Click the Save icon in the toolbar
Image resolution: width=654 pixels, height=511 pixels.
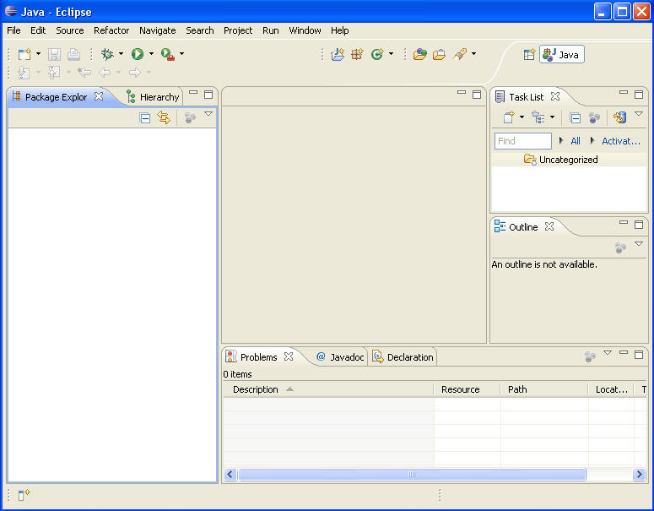[x=54, y=54]
